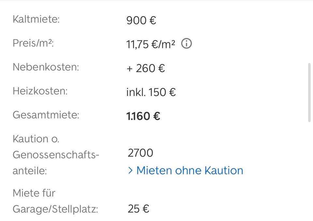Click the inkl. 150 € heating value

151,92
